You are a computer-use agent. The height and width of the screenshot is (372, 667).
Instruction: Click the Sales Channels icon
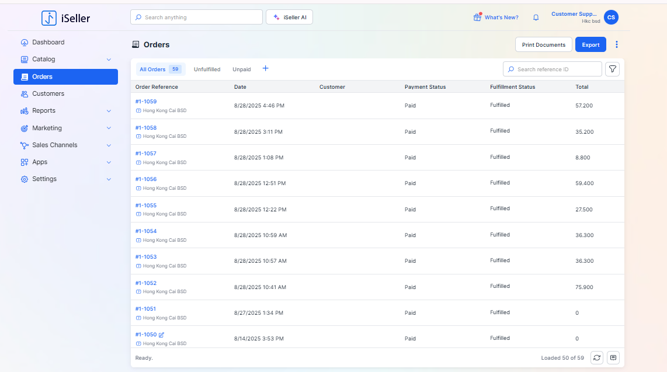25,145
